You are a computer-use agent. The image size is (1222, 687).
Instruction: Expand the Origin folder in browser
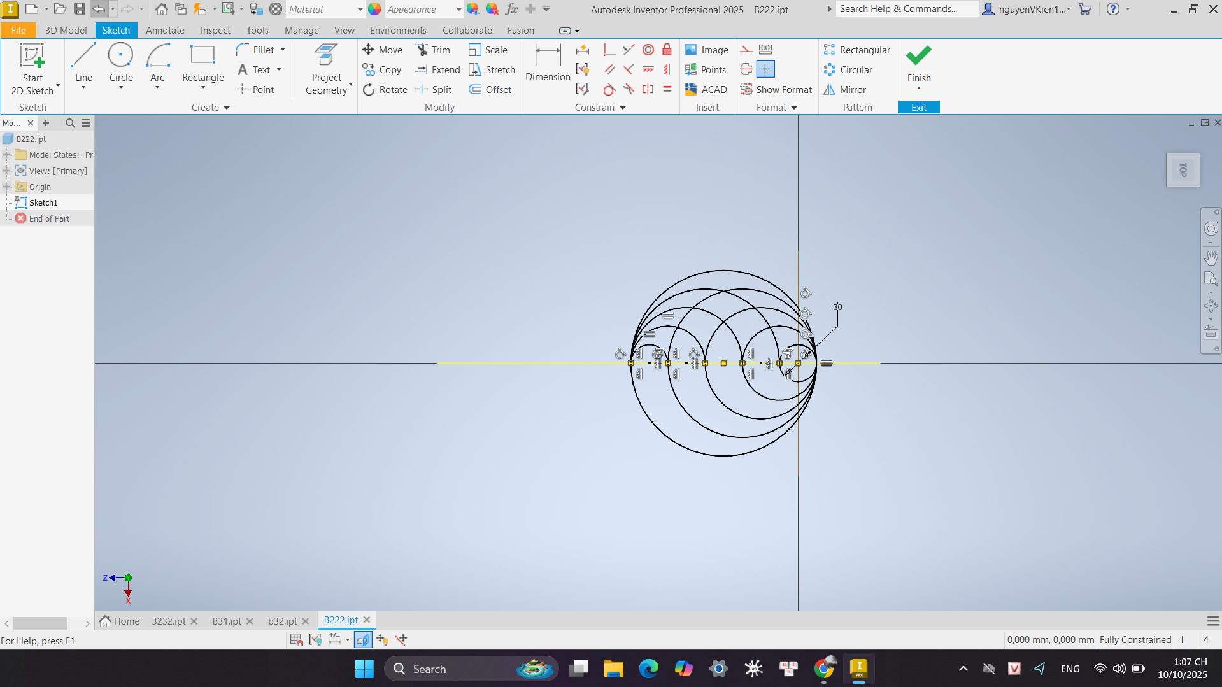[x=6, y=187]
